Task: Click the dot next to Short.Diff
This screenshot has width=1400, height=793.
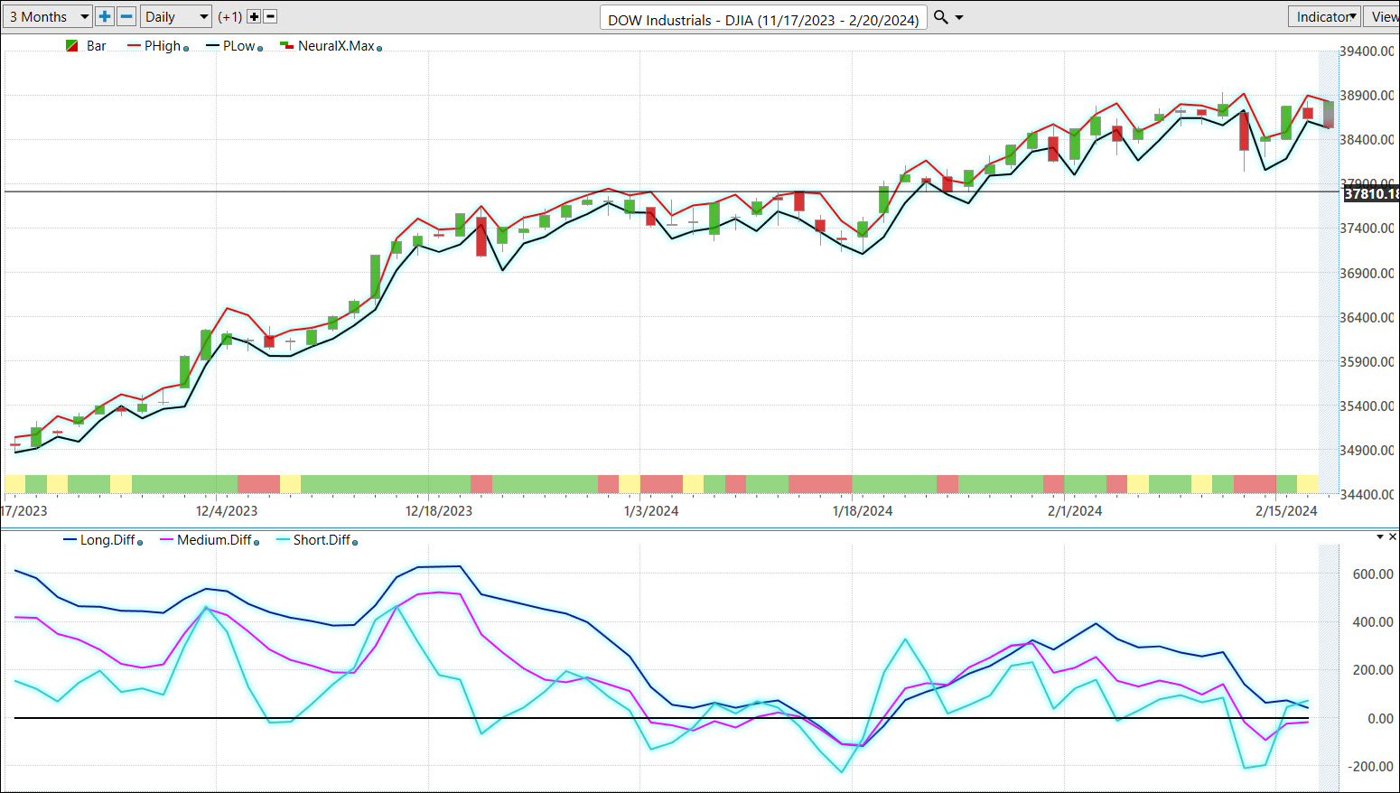Action: point(355,543)
